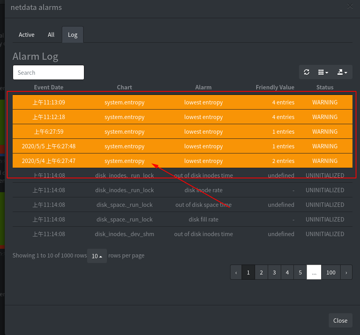Image resolution: width=360 pixels, height=335 pixels.
Task: Open the columns visibility dropdown
Action: [323, 72]
